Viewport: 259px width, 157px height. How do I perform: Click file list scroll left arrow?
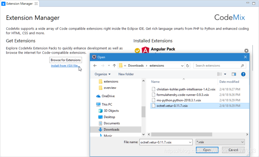[x=149, y=134]
